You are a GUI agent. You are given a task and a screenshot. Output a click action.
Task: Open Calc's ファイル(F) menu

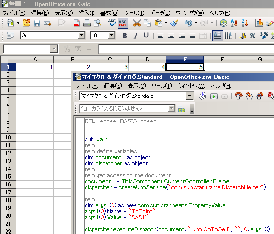(14, 13)
